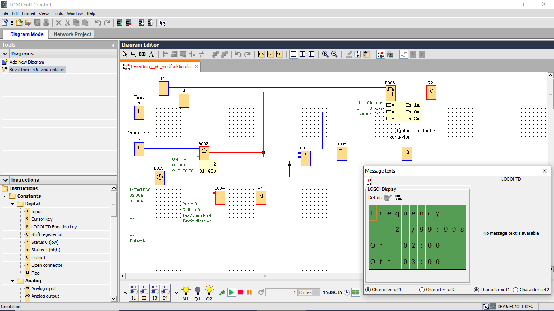
Task: Select block B001 AND gate
Action: coord(305,159)
